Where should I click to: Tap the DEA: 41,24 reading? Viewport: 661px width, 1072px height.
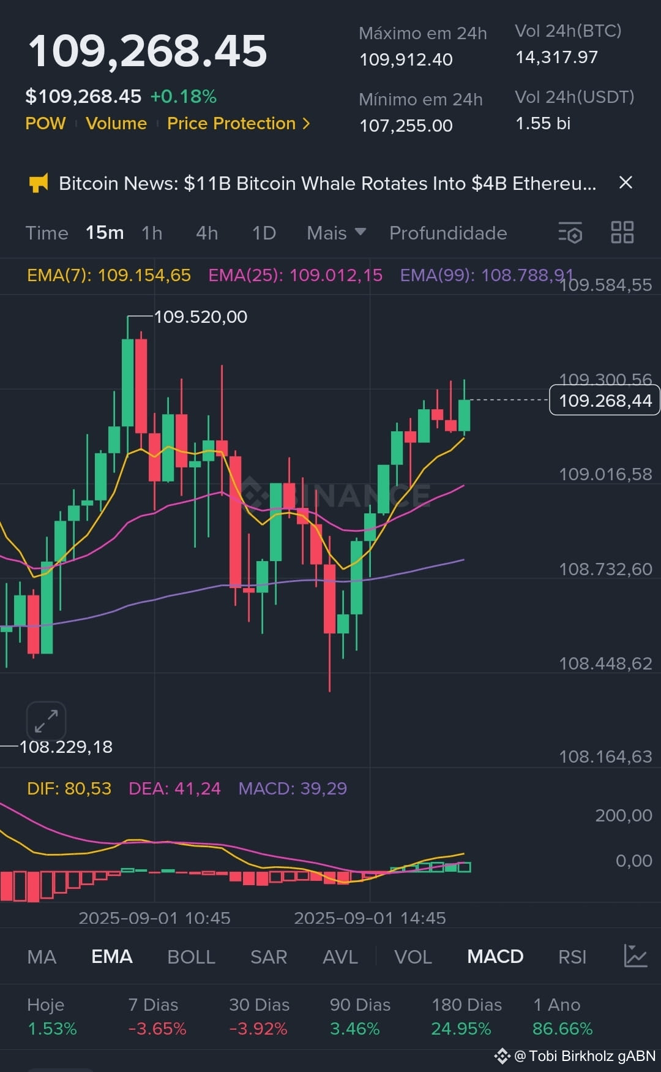[x=174, y=788]
